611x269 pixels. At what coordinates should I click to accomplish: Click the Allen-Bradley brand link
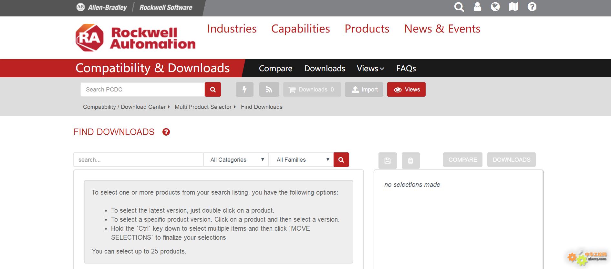tap(102, 7)
